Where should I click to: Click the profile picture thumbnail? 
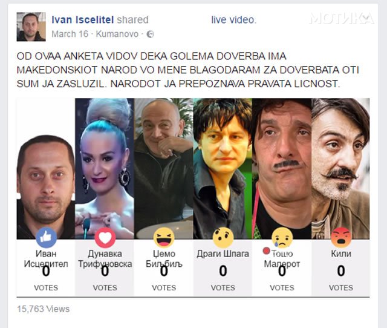click(x=31, y=27)
